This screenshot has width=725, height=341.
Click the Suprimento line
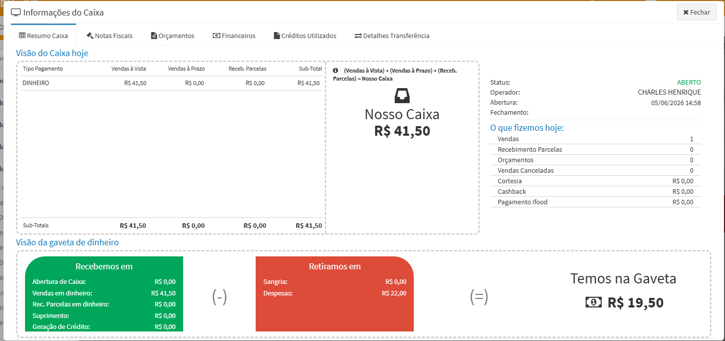[x=104, y=315]
